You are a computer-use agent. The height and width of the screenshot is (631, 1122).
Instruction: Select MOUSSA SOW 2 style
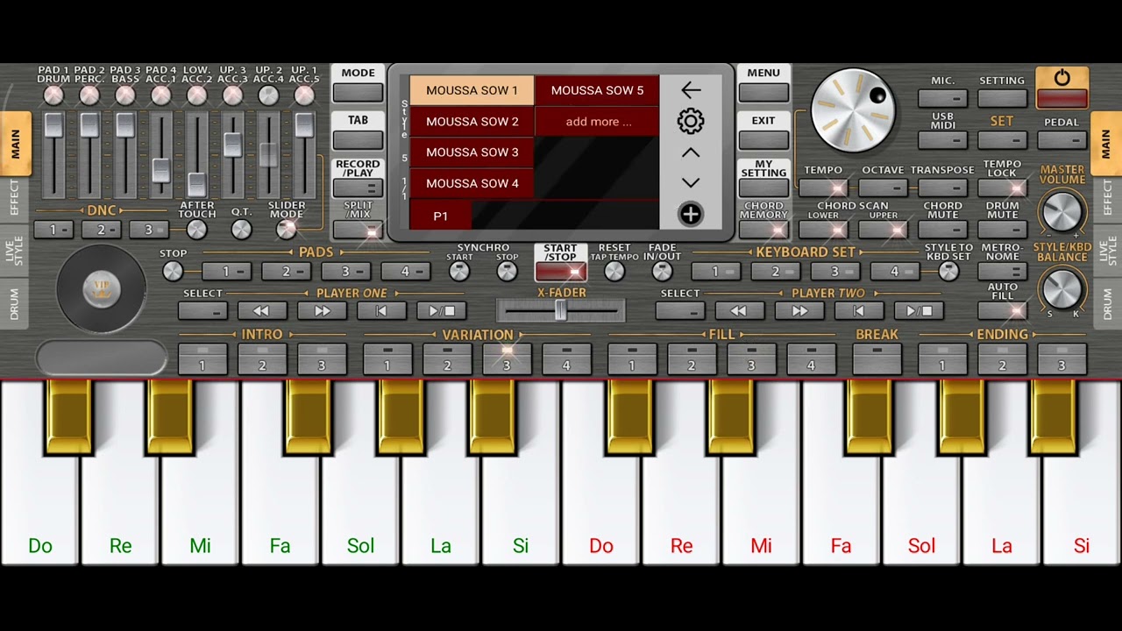point(472,121)
